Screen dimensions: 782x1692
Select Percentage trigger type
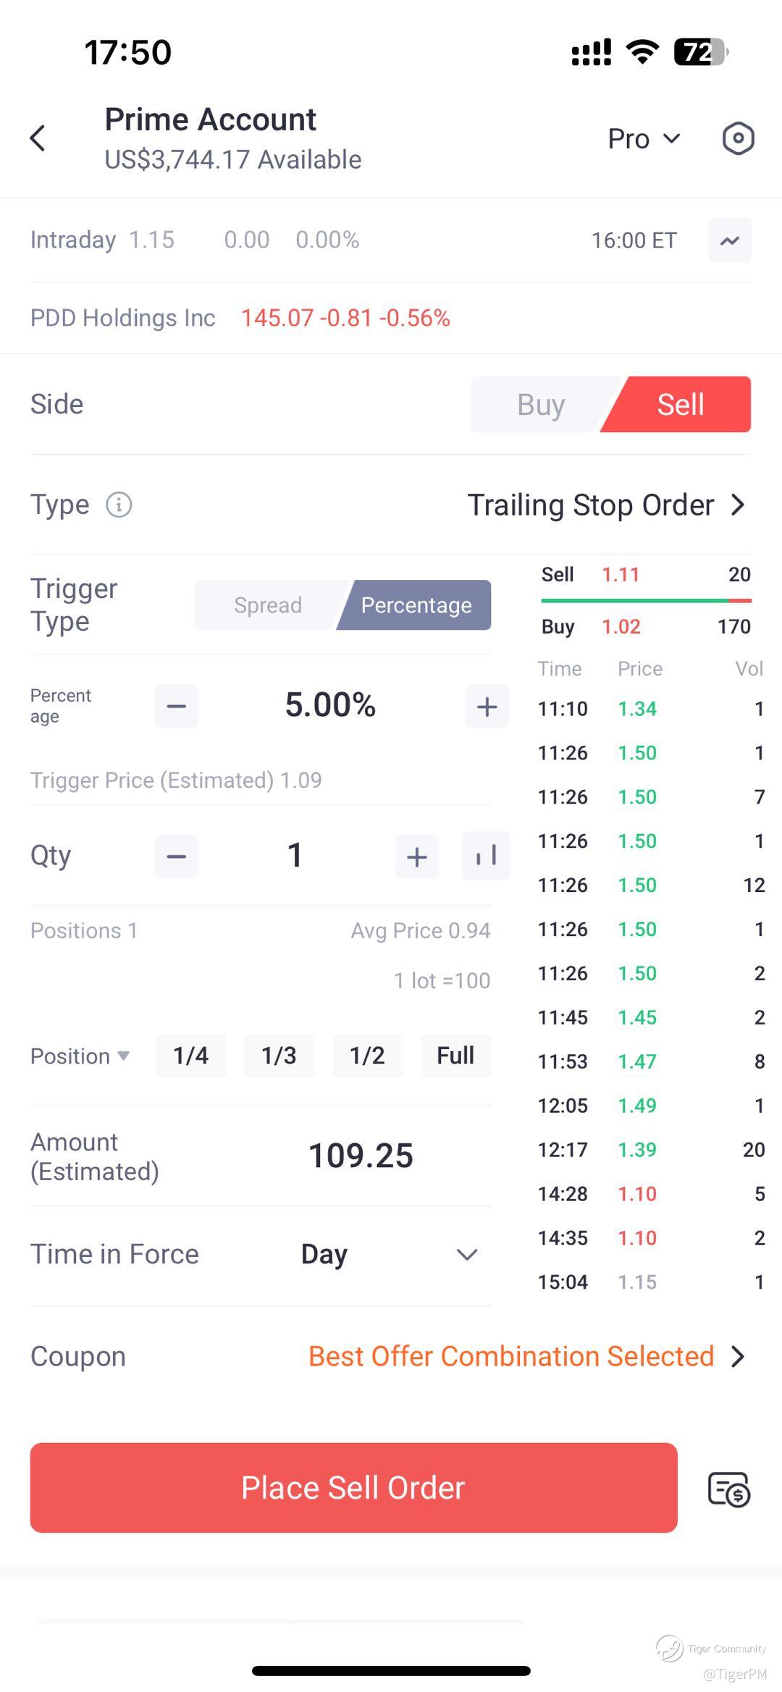[x=416, y=605]
